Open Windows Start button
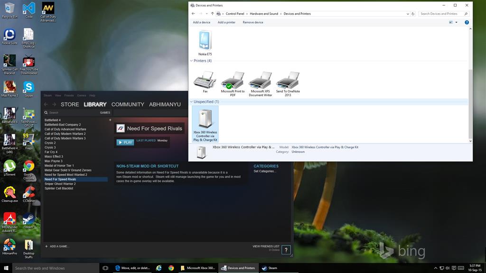Screen dimensions: 486x273 [6, 268]
